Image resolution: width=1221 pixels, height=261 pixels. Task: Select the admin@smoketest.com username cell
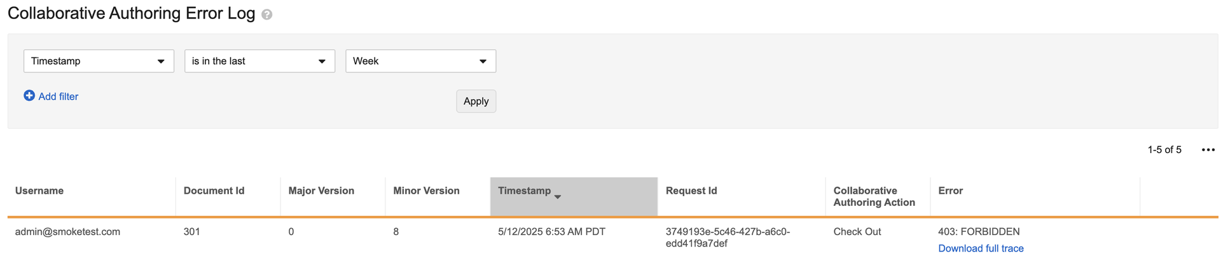pos(67,232)
